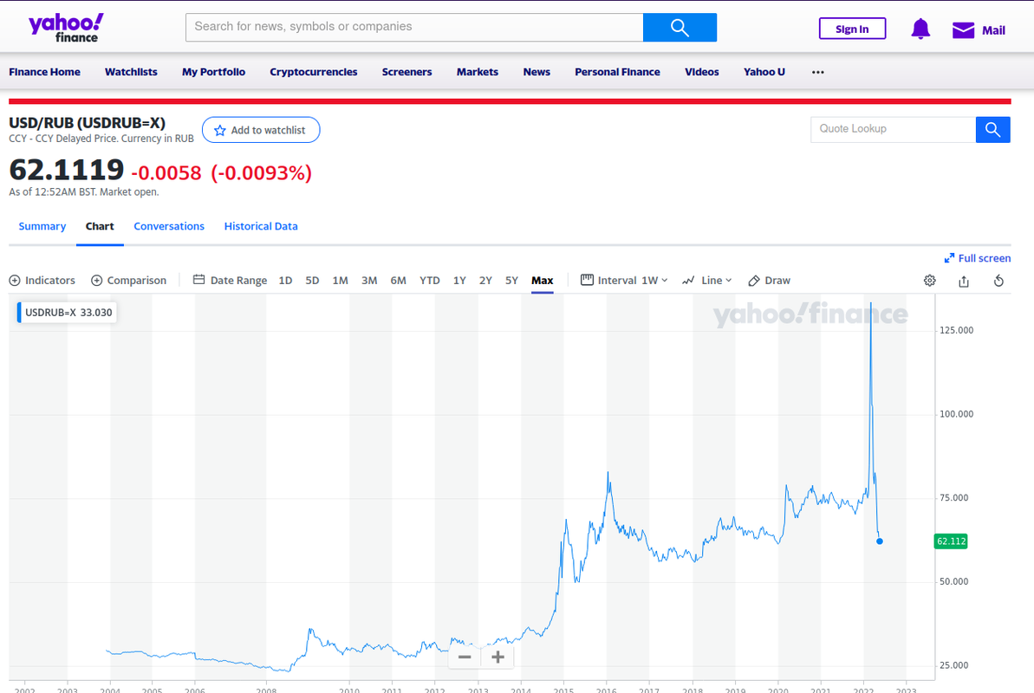Open My Portfolio
1034x693 pixels.
pyautogui.click(x=214, y=72)
